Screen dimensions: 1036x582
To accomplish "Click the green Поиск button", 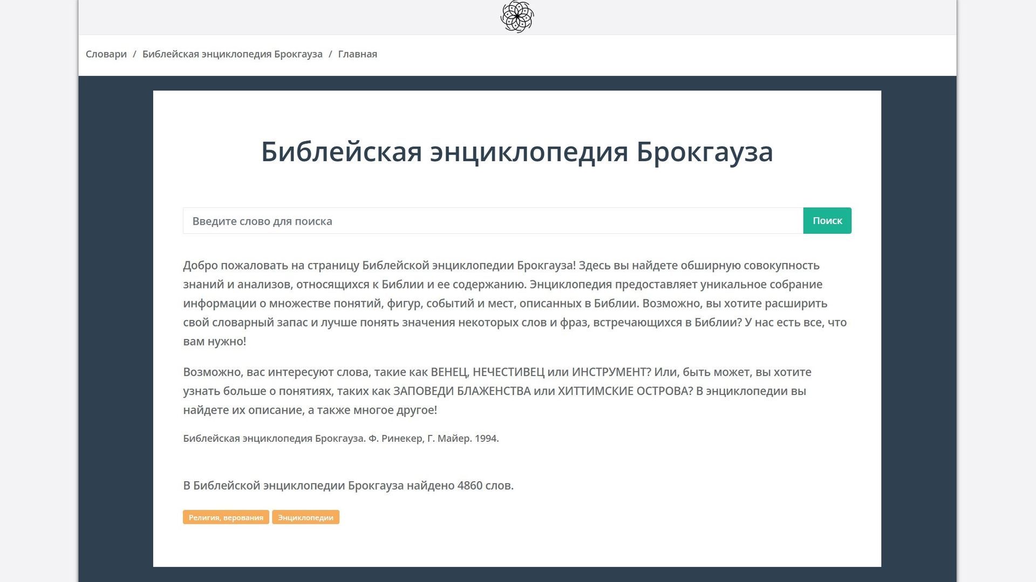I will (827, 221).
